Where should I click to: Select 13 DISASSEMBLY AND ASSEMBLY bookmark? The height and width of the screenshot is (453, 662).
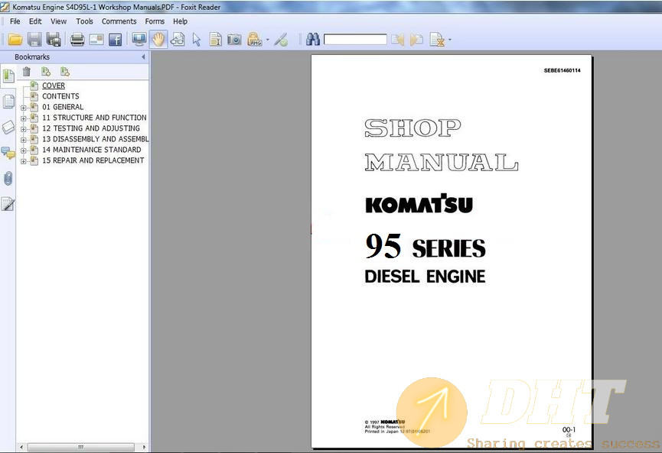pos(96,138)
